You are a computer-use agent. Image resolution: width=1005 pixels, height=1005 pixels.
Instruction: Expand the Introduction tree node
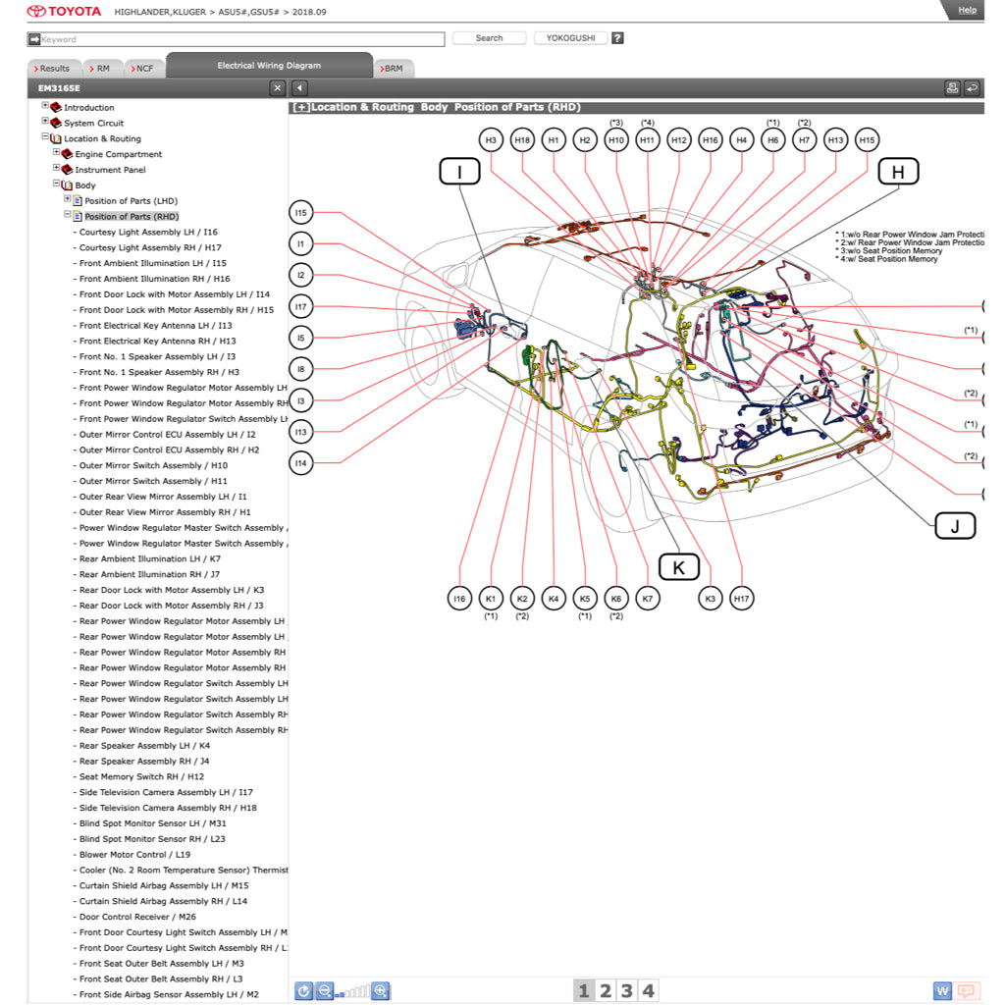pyautogui.click(x=45, y=106)
